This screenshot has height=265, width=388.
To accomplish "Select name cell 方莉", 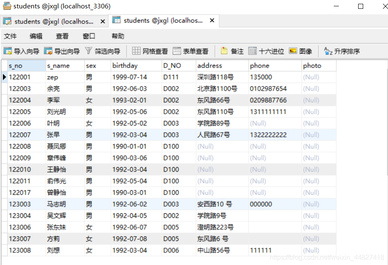I will [x=65, y=239].
